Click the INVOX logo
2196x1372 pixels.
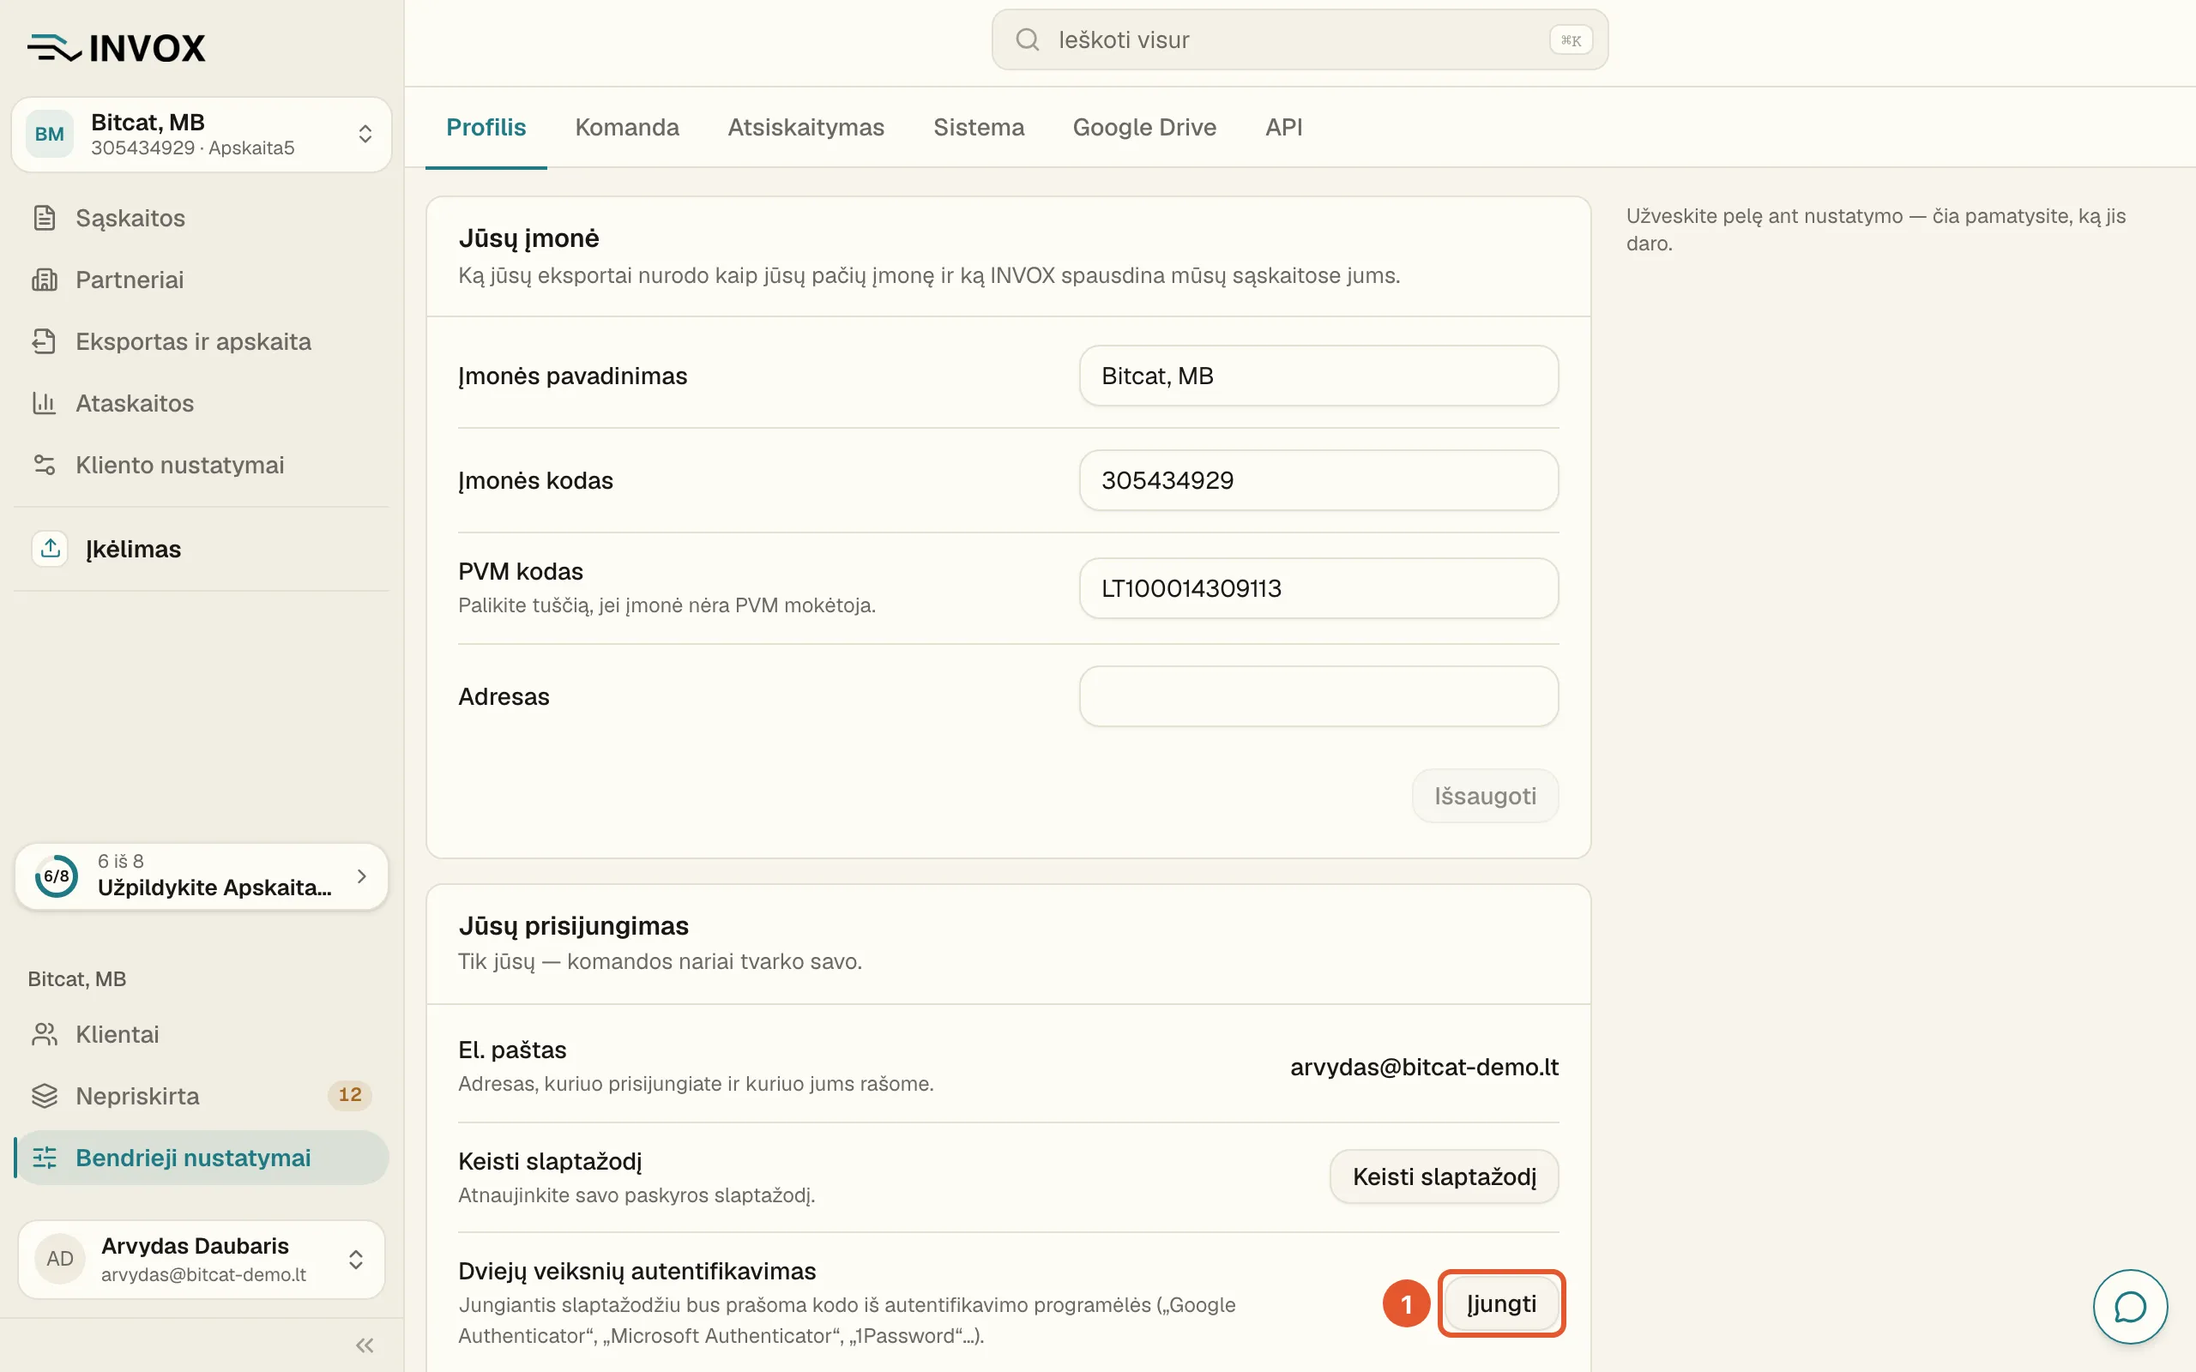116,47
